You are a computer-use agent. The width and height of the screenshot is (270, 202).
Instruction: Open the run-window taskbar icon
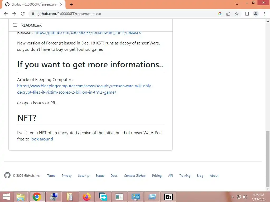pyautogui.click(x=152, y=197)
